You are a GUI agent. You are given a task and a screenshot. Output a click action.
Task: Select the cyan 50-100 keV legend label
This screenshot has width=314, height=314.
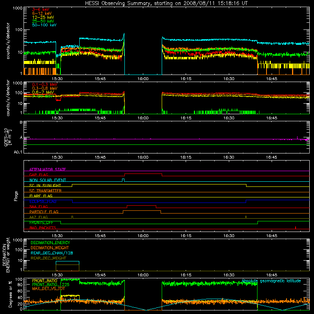click(44, 25)
